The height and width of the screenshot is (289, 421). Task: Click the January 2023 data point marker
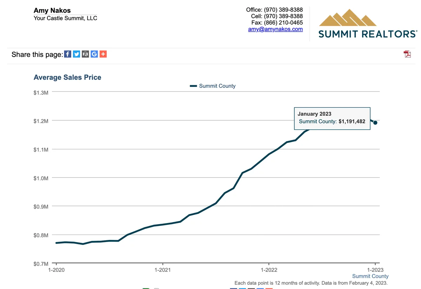375,122
